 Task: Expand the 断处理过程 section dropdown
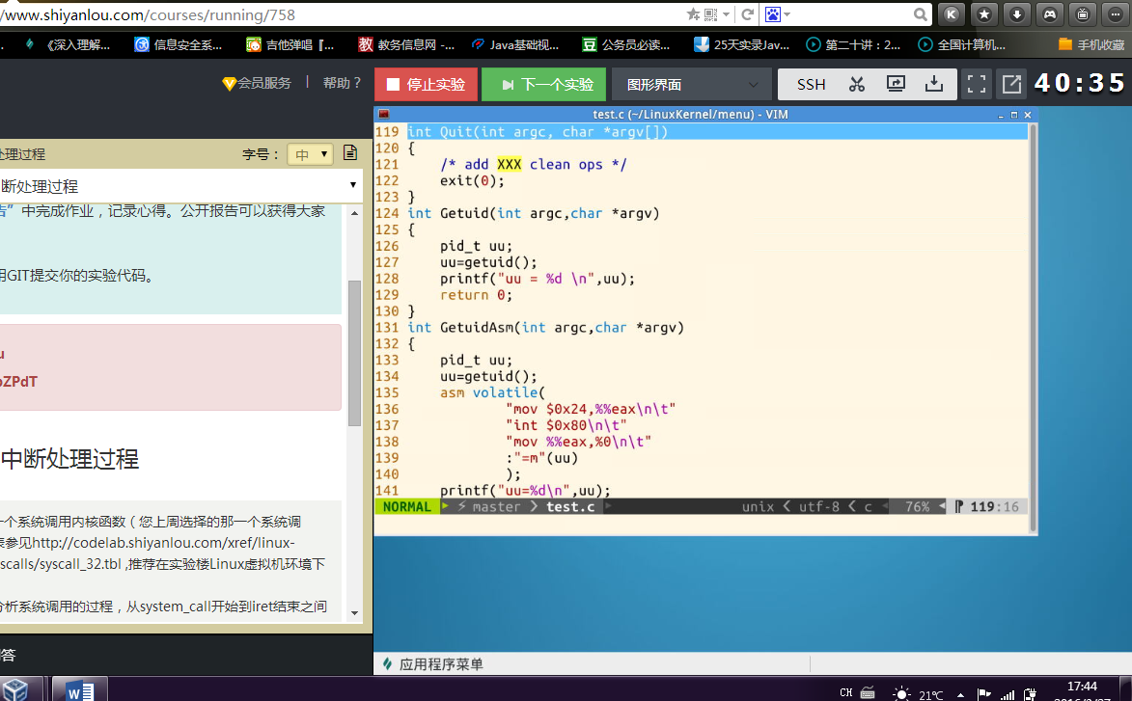pos(180,186)
